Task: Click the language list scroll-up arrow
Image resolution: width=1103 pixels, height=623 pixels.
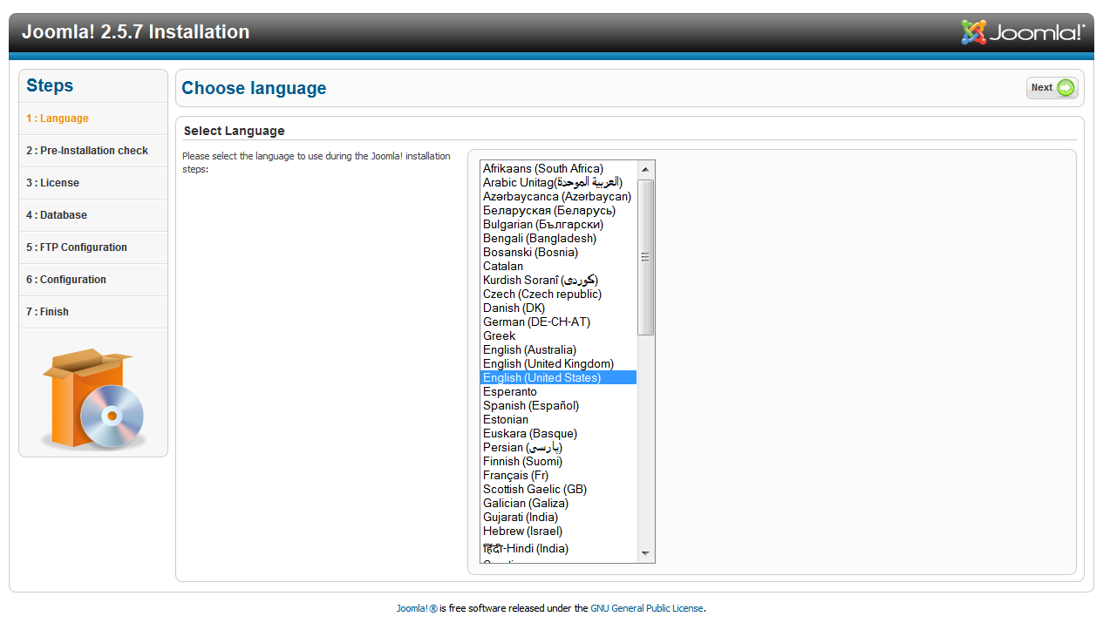Action: click(x=645, y=169)
